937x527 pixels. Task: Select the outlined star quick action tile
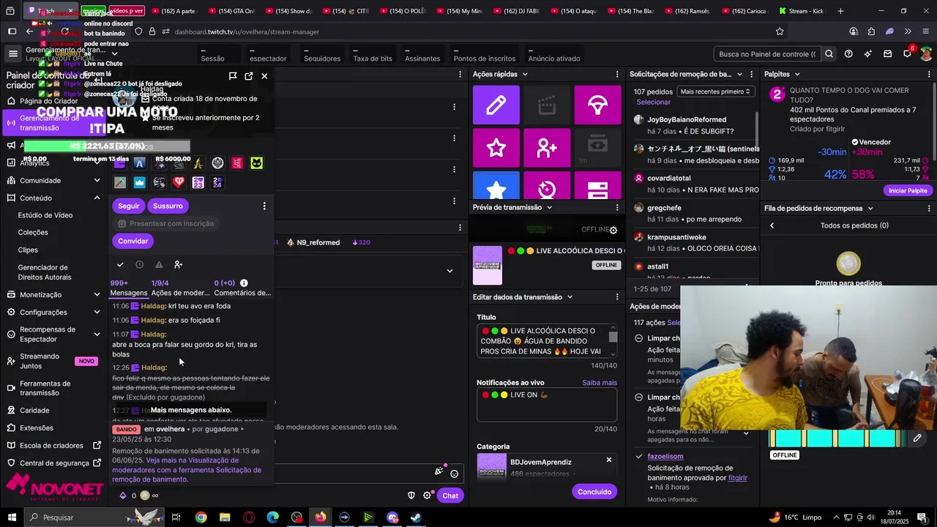coord(496,148)
